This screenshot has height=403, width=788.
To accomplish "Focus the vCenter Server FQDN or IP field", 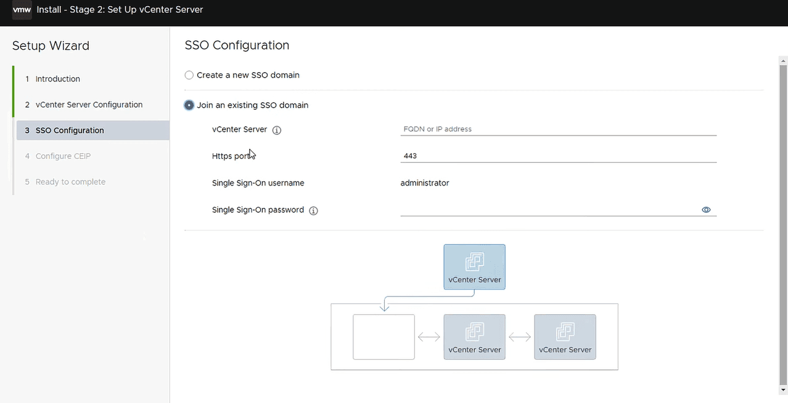I will click(558, 129).
